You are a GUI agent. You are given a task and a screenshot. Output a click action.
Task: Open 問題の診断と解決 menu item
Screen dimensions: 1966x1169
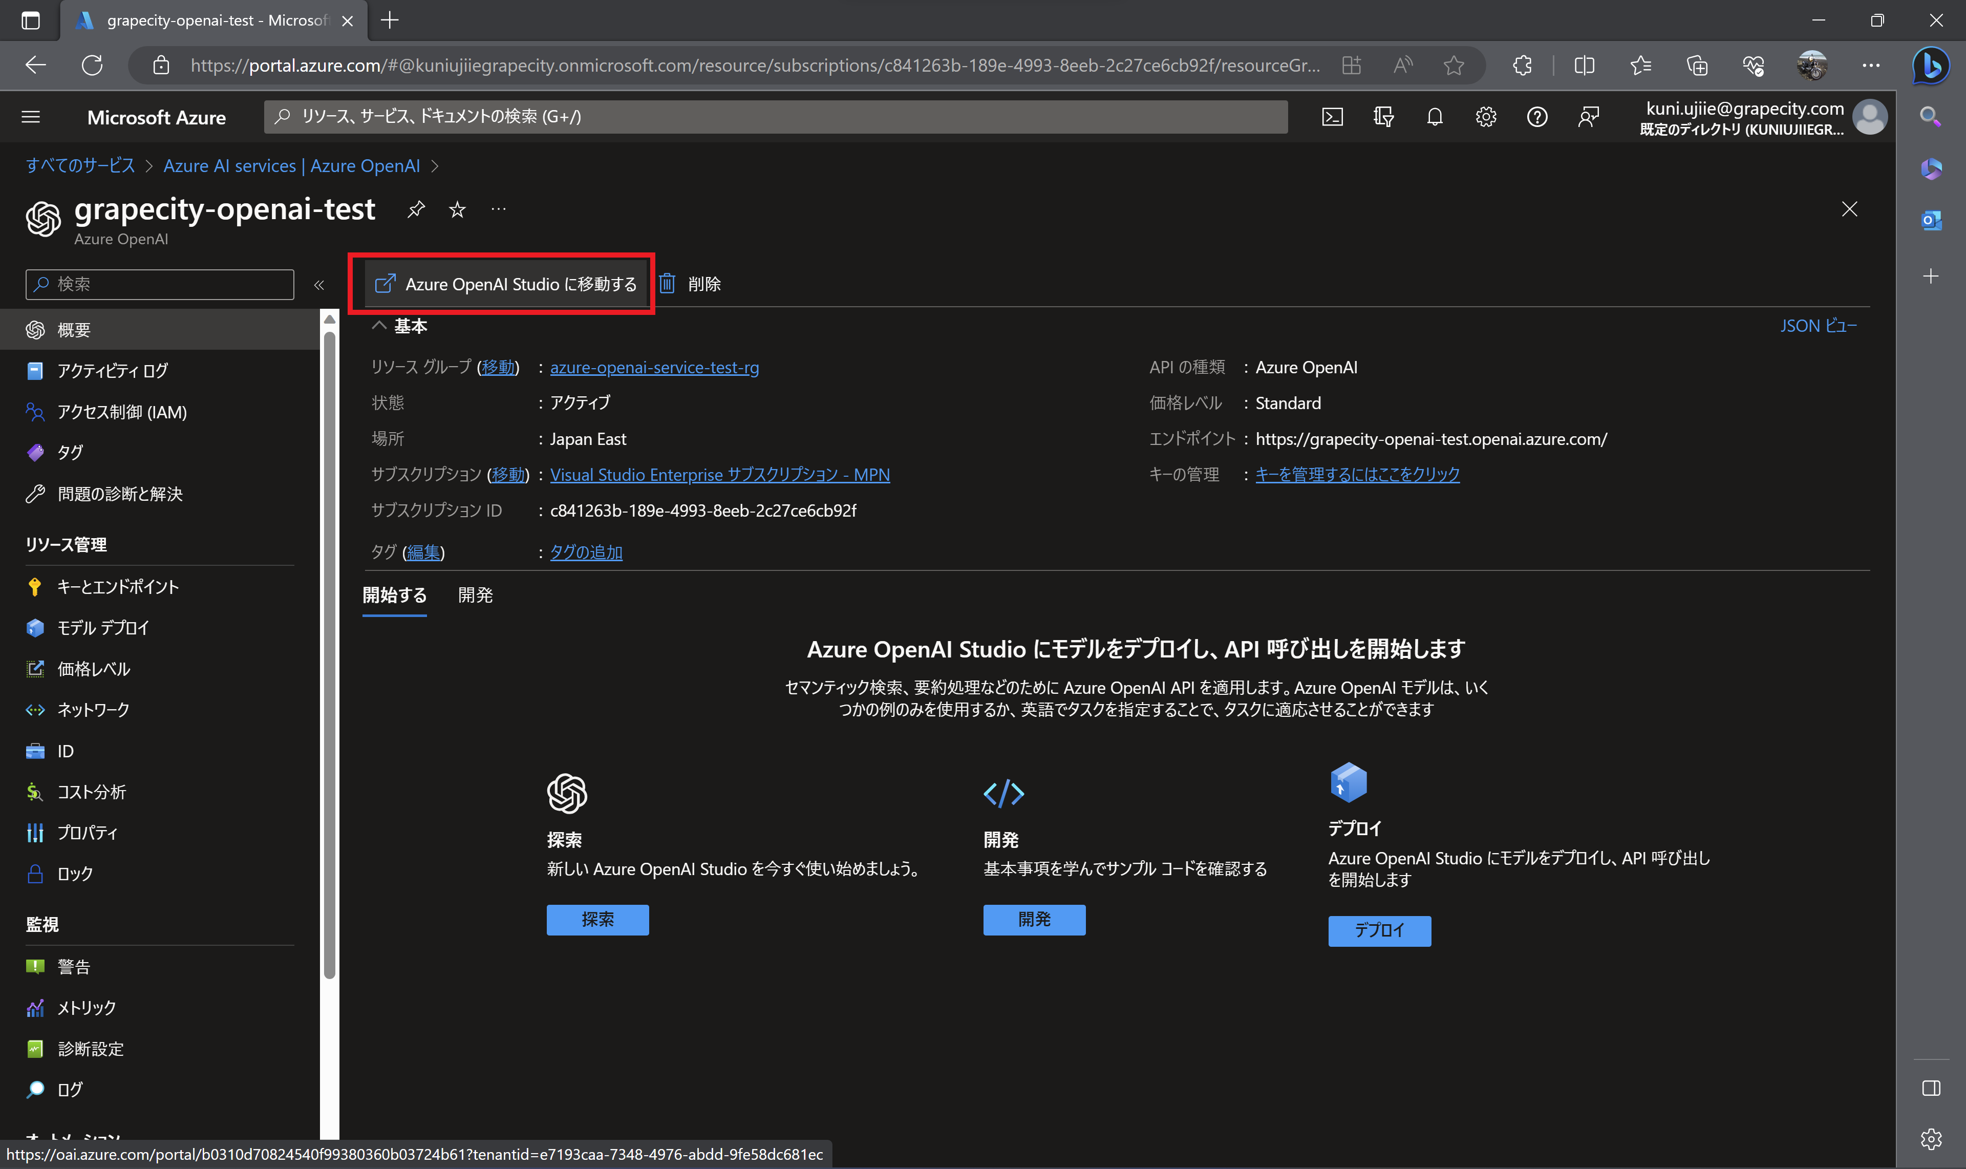(x=160, y=493)
